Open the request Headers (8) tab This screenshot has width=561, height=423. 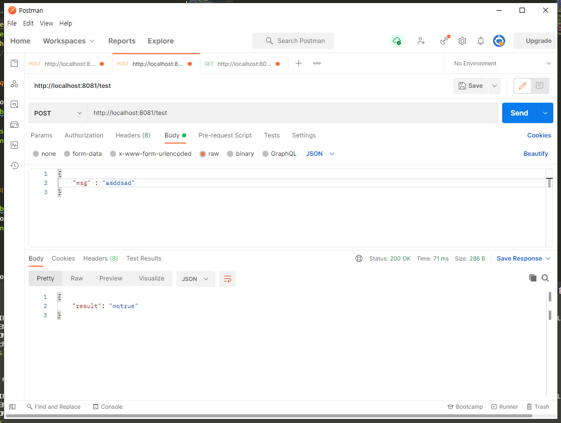[x=133, y=135]
